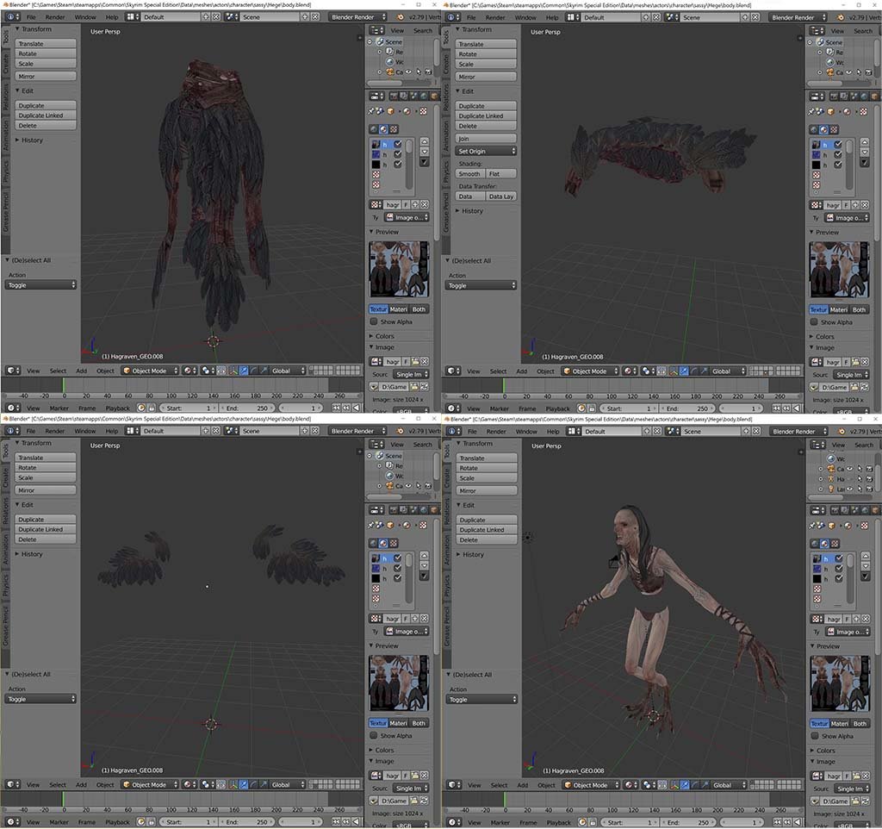
Task: Expand the History panel in the feathered torso window
Action: [28, 140]
